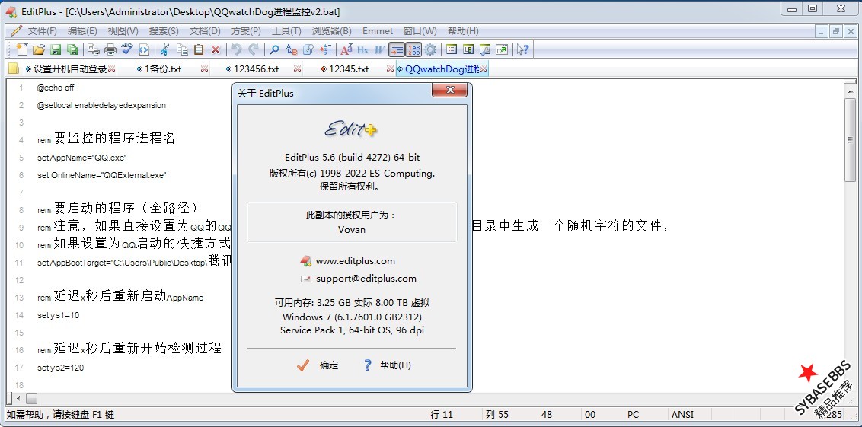Toggle the W Word Wrap icon
The width and height of the screenshot is (862, 427).
pos(380,49)
